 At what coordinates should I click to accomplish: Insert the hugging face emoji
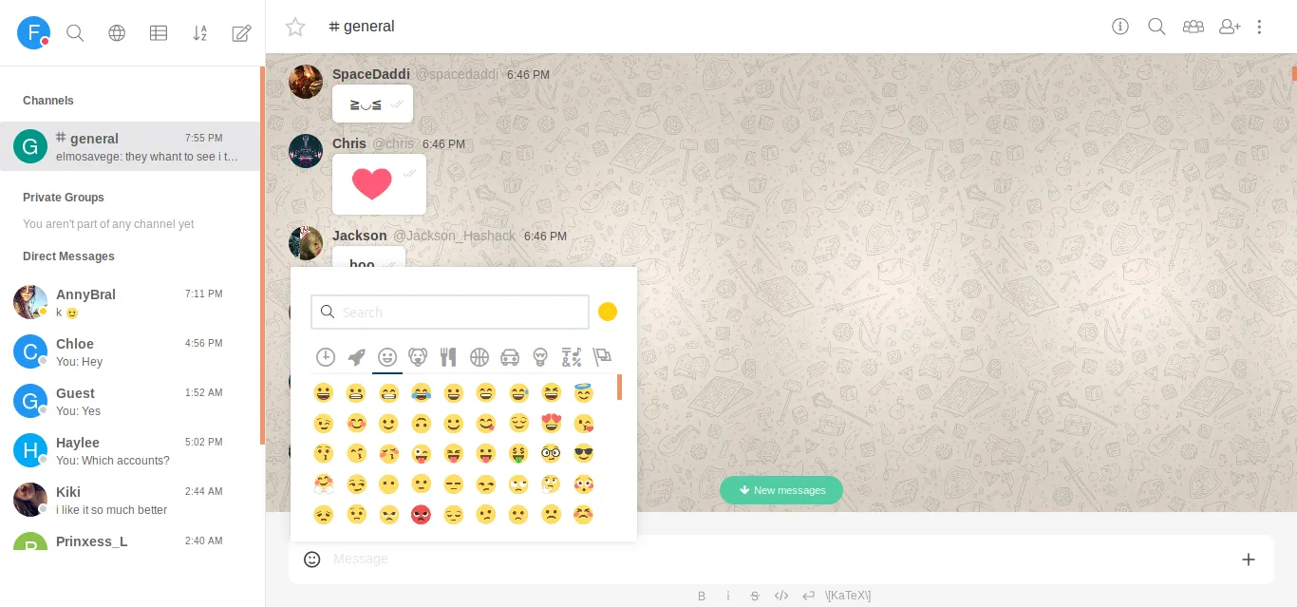point(324,484)
